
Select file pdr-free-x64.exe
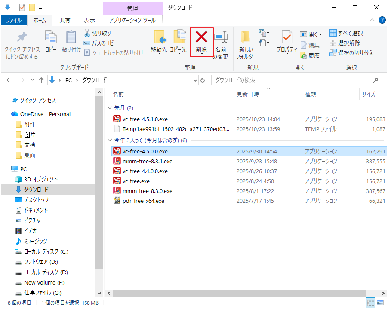(x=249, y=201)
